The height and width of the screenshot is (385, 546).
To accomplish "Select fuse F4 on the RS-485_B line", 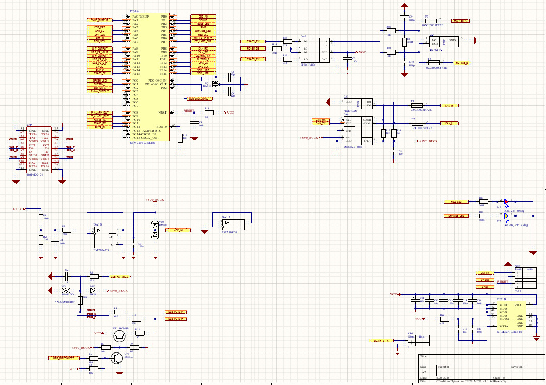I will click(x=434, y=63).
